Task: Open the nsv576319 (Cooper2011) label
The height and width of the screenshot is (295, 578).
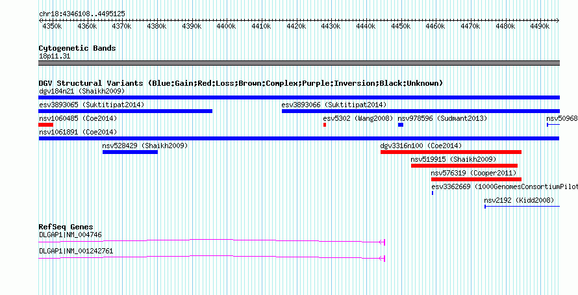Action: pyautogui.click(x=473, y=173)
